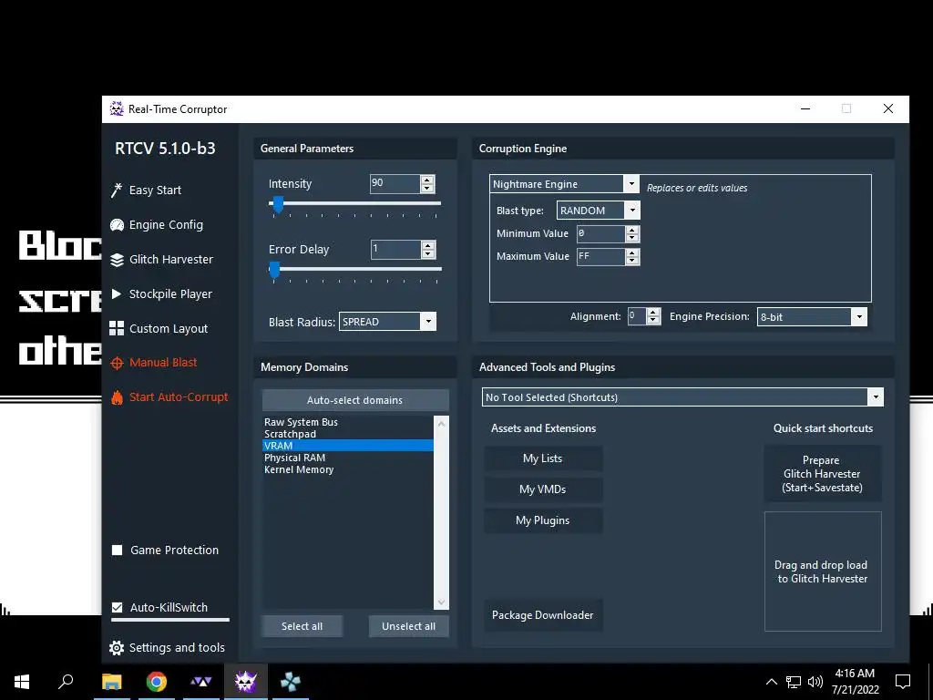Select Physical RAM domain

tap(347, 458)
